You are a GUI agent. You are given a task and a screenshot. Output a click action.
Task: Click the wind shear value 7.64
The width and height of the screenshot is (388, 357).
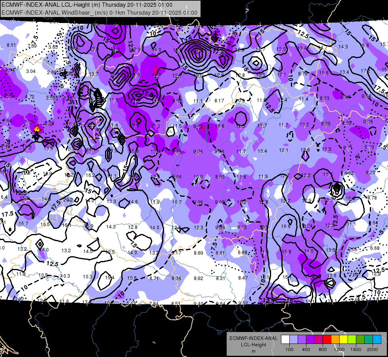pos(7,121)
